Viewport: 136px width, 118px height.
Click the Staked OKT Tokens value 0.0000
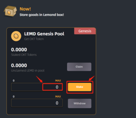[x=19, y=50]
